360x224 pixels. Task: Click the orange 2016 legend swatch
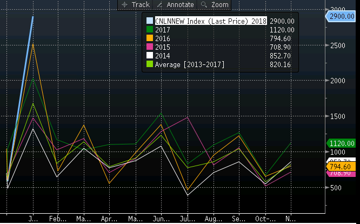pos(150,38)
